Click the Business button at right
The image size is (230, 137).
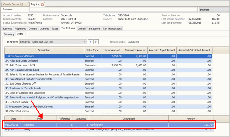[214, 9]
